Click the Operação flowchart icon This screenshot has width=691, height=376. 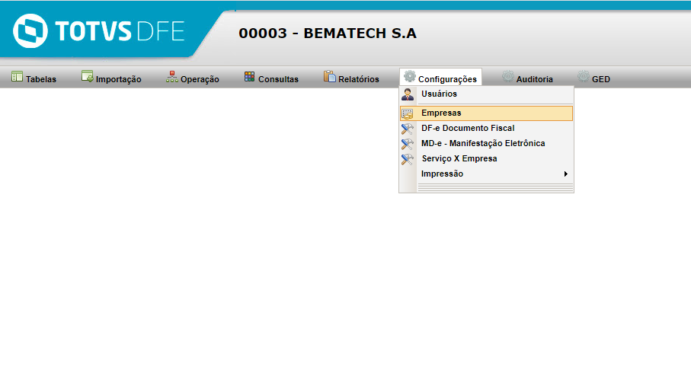pos(172,77)
